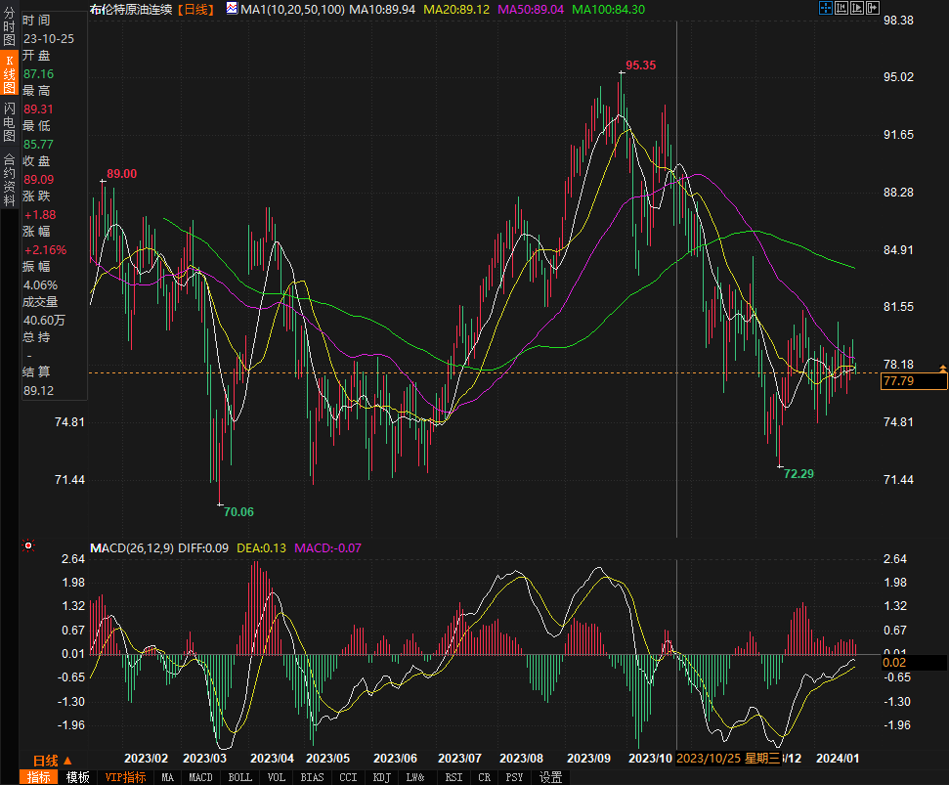Screen dimensions: 949x785
Task: Toggle the blue crosshair cursor icon
Action: tap(825, 9)
